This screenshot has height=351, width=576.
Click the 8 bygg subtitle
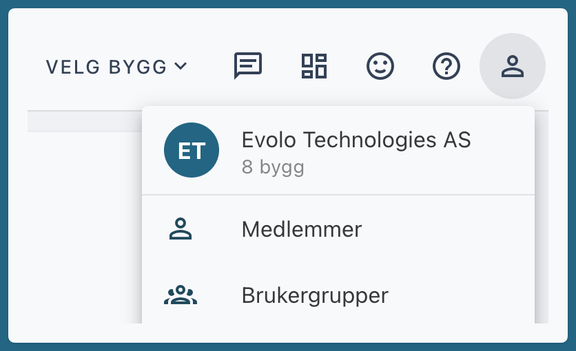273,167
